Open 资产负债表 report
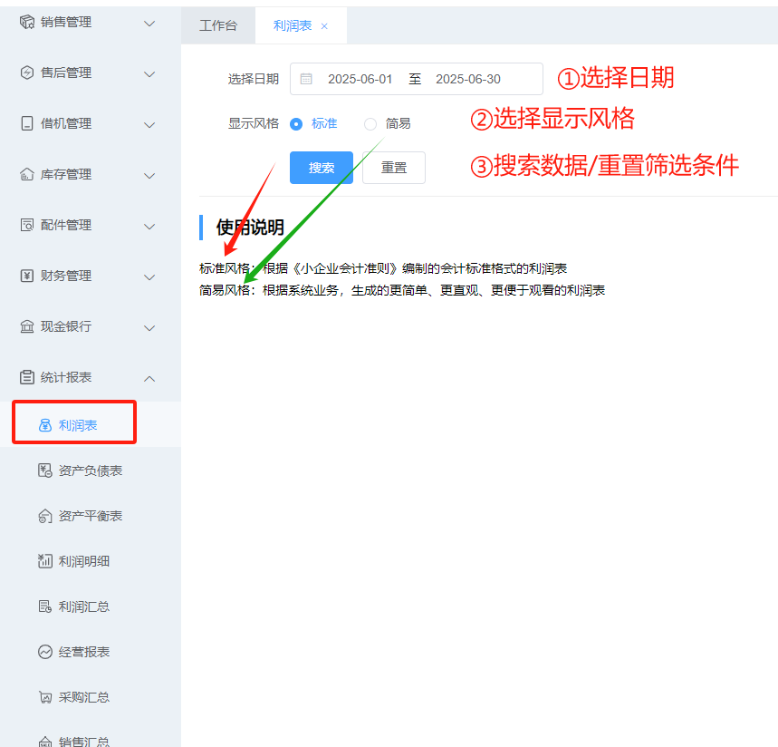The height and width of the screenshot is (747, 778). click(91, 471)
